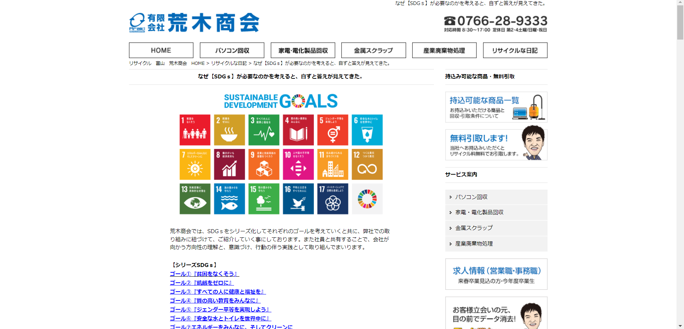684x329 pixels.
Task: Click the SDG goal 10 inequality tile
Action: pos(298,164)
